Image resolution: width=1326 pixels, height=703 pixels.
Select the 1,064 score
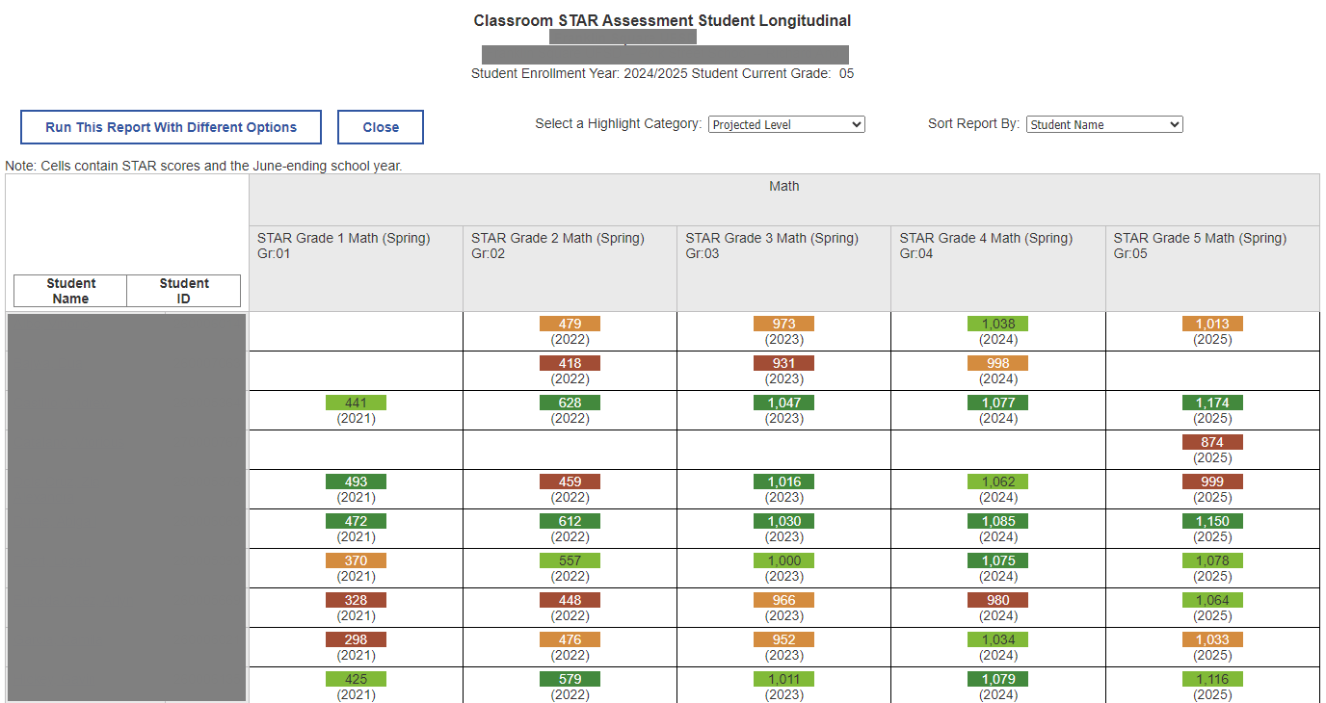point(1212,600)
